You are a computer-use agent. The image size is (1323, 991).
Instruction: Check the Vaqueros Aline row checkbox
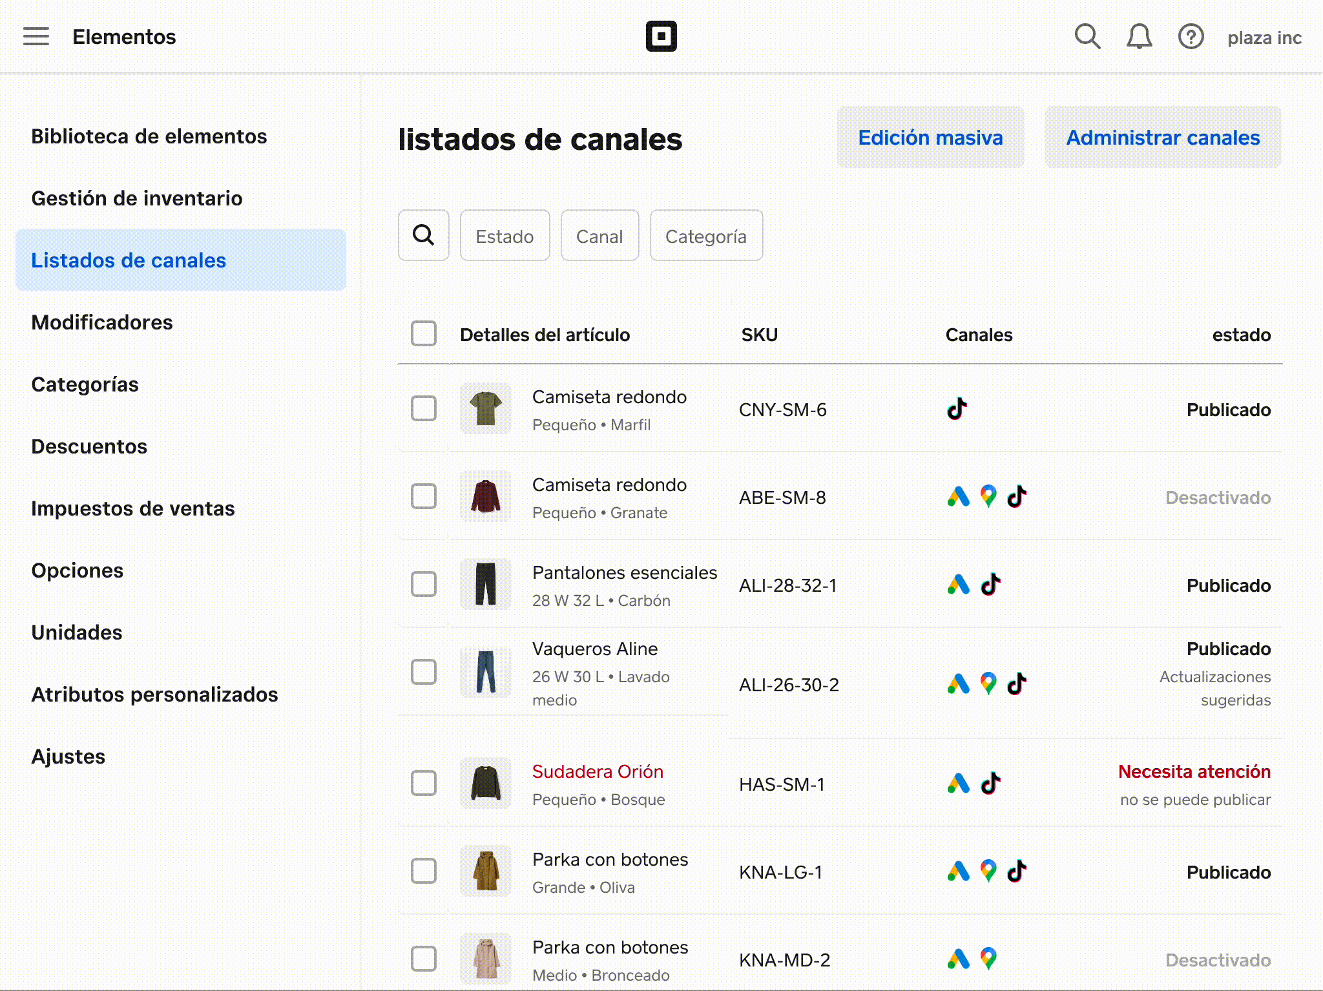pyautogui.click(x=424, y=672)
